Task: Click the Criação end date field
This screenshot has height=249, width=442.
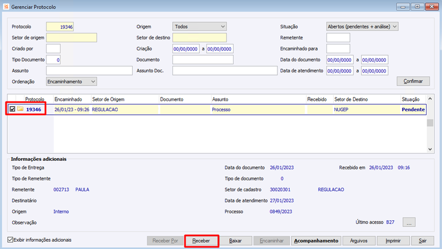Action: [220, 48]
